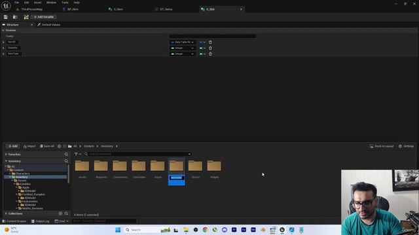Search in the Favorites section

(66, 154)
